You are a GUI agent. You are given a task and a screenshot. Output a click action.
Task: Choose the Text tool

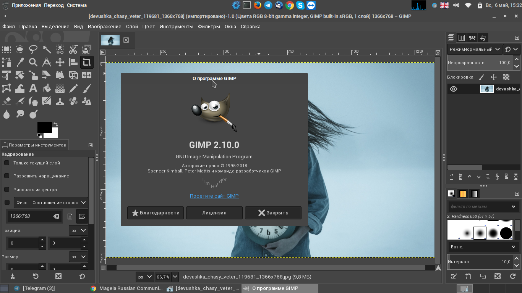33,89
